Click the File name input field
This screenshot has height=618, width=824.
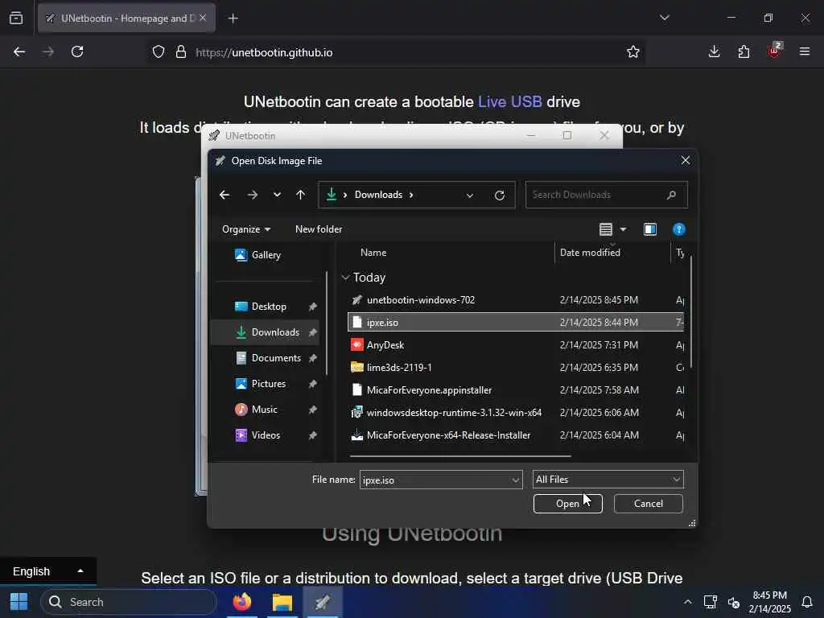435,480
